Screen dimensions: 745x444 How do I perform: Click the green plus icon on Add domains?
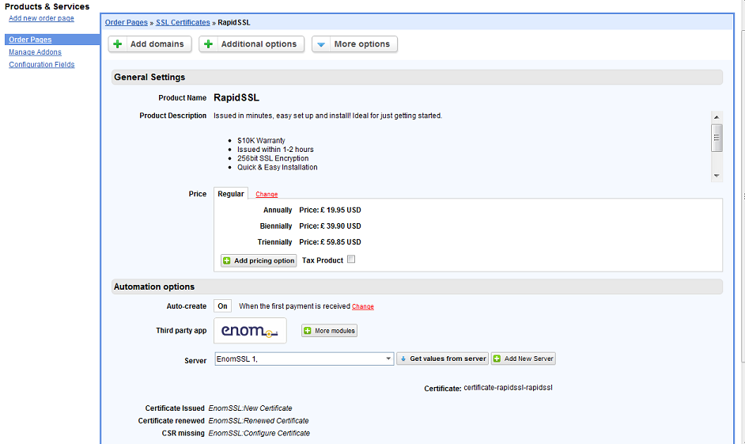(x=117, y=44)
